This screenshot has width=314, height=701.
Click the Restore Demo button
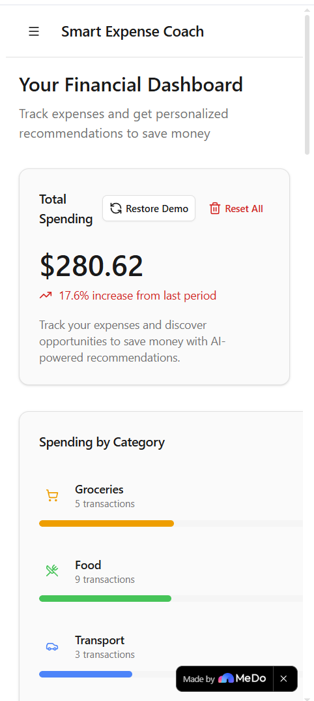click(149, 208)
